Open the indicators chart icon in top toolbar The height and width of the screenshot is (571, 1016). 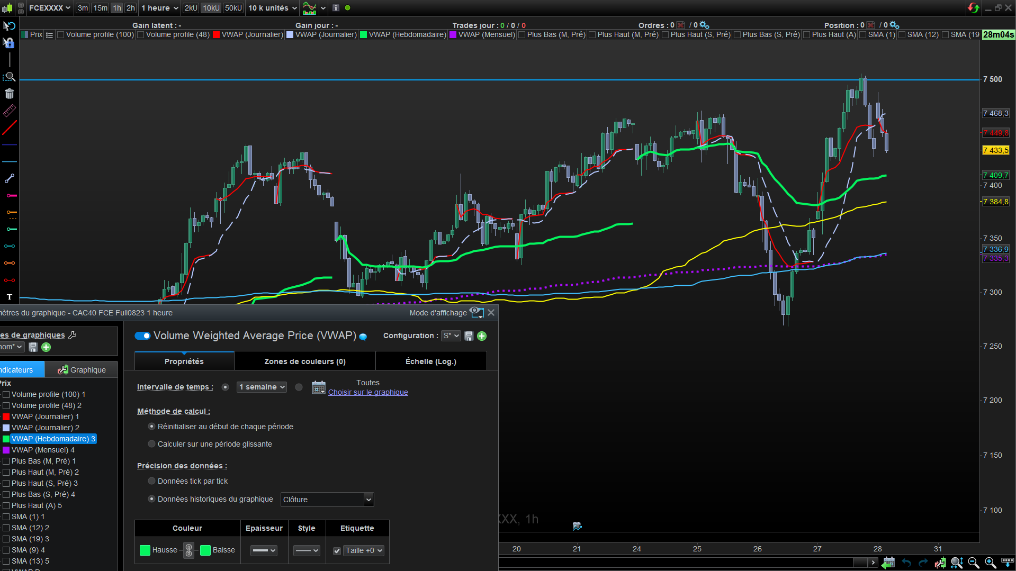coord(309,8)
